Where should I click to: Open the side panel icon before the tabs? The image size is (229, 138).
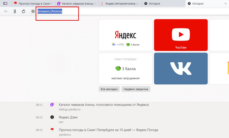pyautogui.click(x=5, y=3)
